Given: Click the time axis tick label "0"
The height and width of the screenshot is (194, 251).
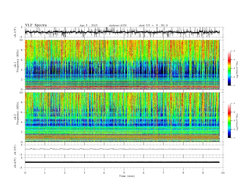Looking at the screenshot, I should [25, 173].
